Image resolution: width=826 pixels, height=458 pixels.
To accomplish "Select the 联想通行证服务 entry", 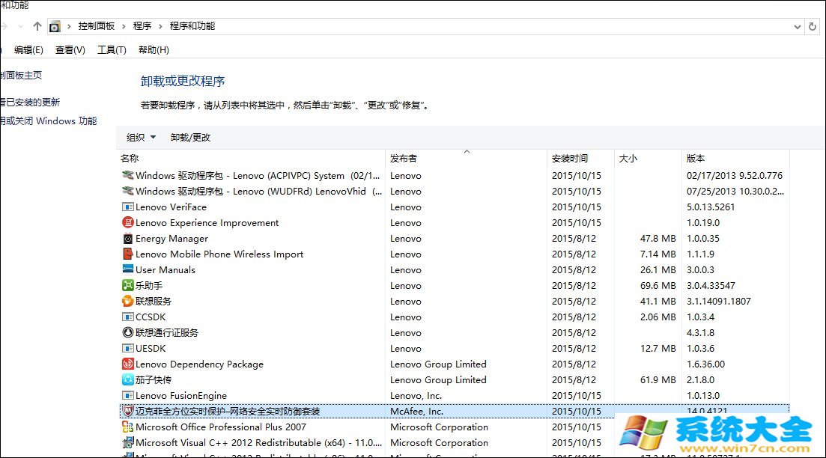I will click(x=454, y=333).
